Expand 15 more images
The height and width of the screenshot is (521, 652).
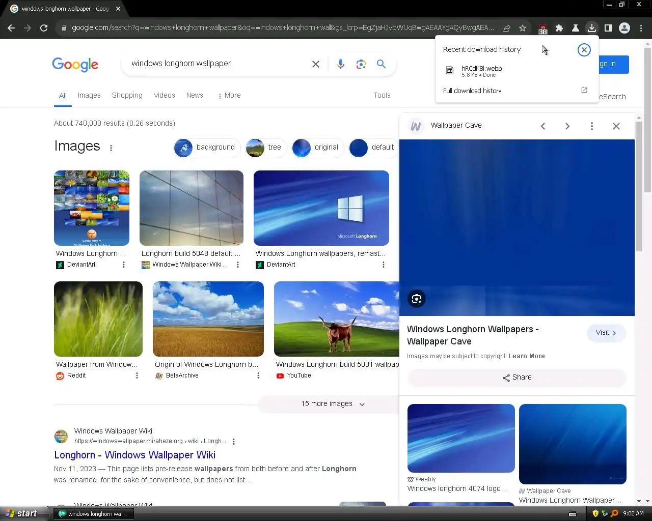333,404
